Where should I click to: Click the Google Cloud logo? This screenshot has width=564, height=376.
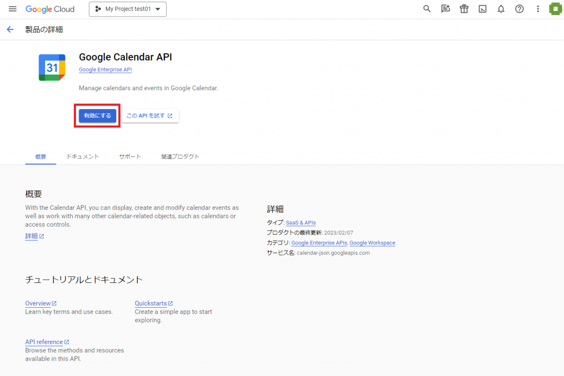click(50, 9)
